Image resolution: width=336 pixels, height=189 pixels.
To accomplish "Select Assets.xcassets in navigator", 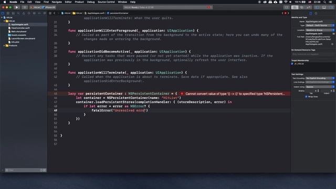I will (x=18, y=35).
